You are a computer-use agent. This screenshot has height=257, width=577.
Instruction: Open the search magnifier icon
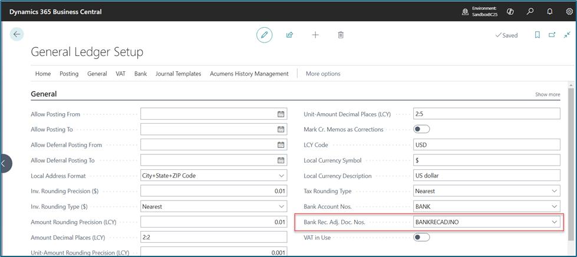530,11
